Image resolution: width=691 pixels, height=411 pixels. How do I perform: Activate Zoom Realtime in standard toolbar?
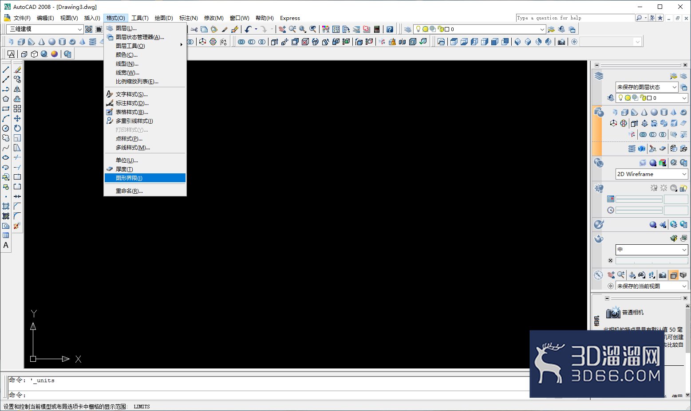pyautogui.click(x=292, y=29)
